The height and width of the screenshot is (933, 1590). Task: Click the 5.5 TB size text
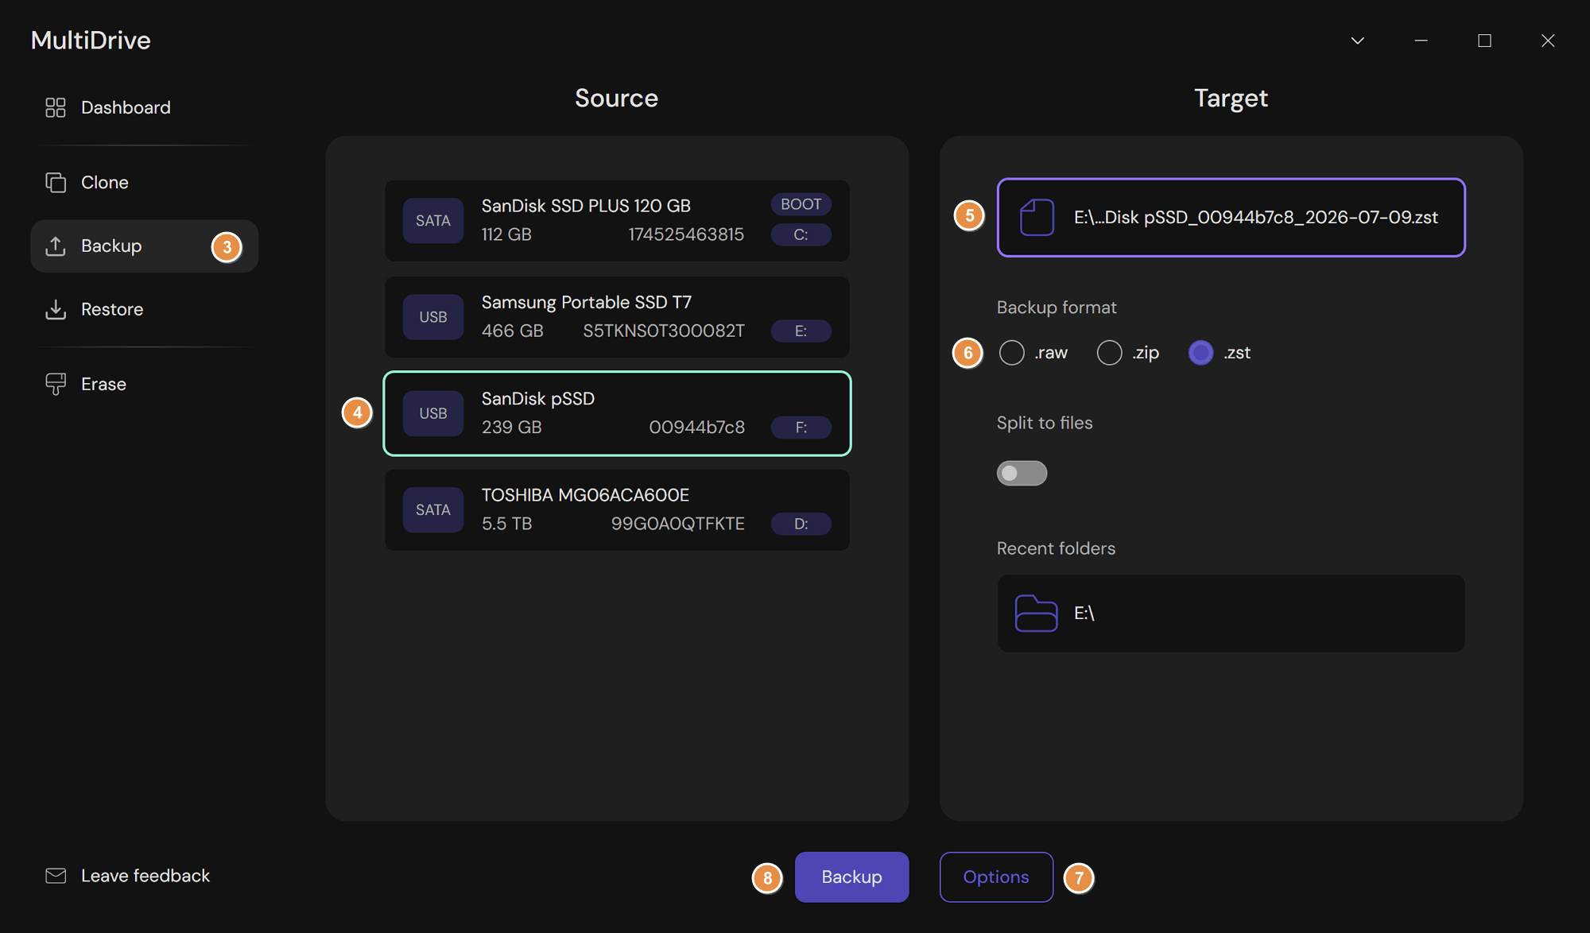506,524
